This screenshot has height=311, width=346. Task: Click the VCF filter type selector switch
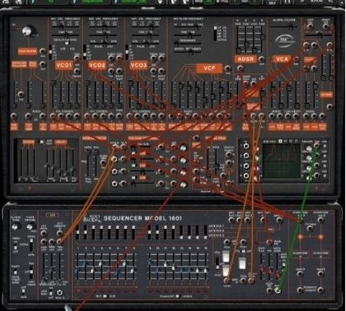[216, 34]
